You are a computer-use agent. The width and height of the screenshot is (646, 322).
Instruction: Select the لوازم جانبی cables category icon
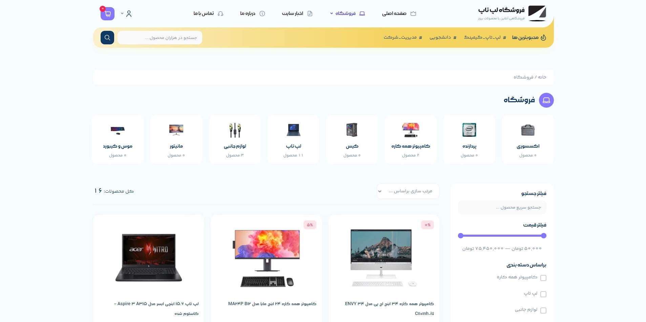(235, 130)
